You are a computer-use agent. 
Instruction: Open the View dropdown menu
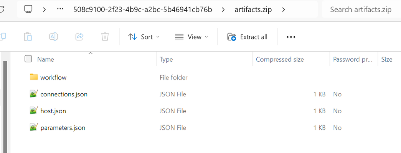pyautogui.click(x=191, y=37)
